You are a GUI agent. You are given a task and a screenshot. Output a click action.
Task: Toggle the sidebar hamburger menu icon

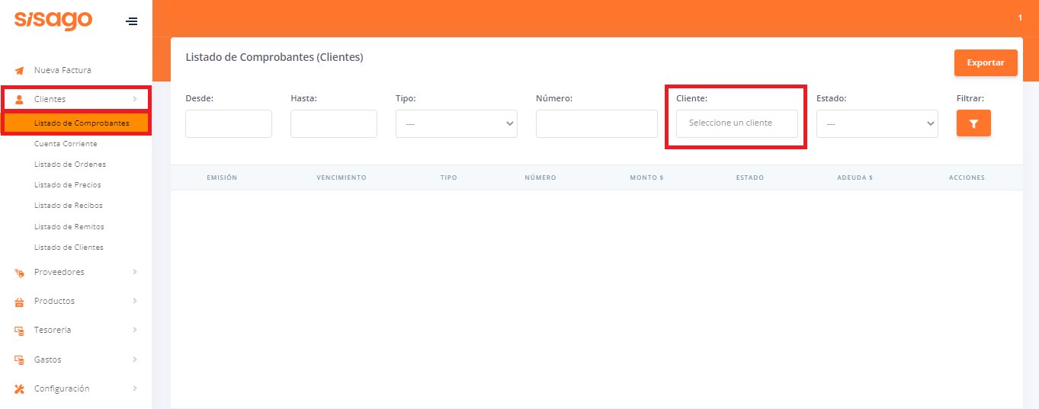click(132, 21)
